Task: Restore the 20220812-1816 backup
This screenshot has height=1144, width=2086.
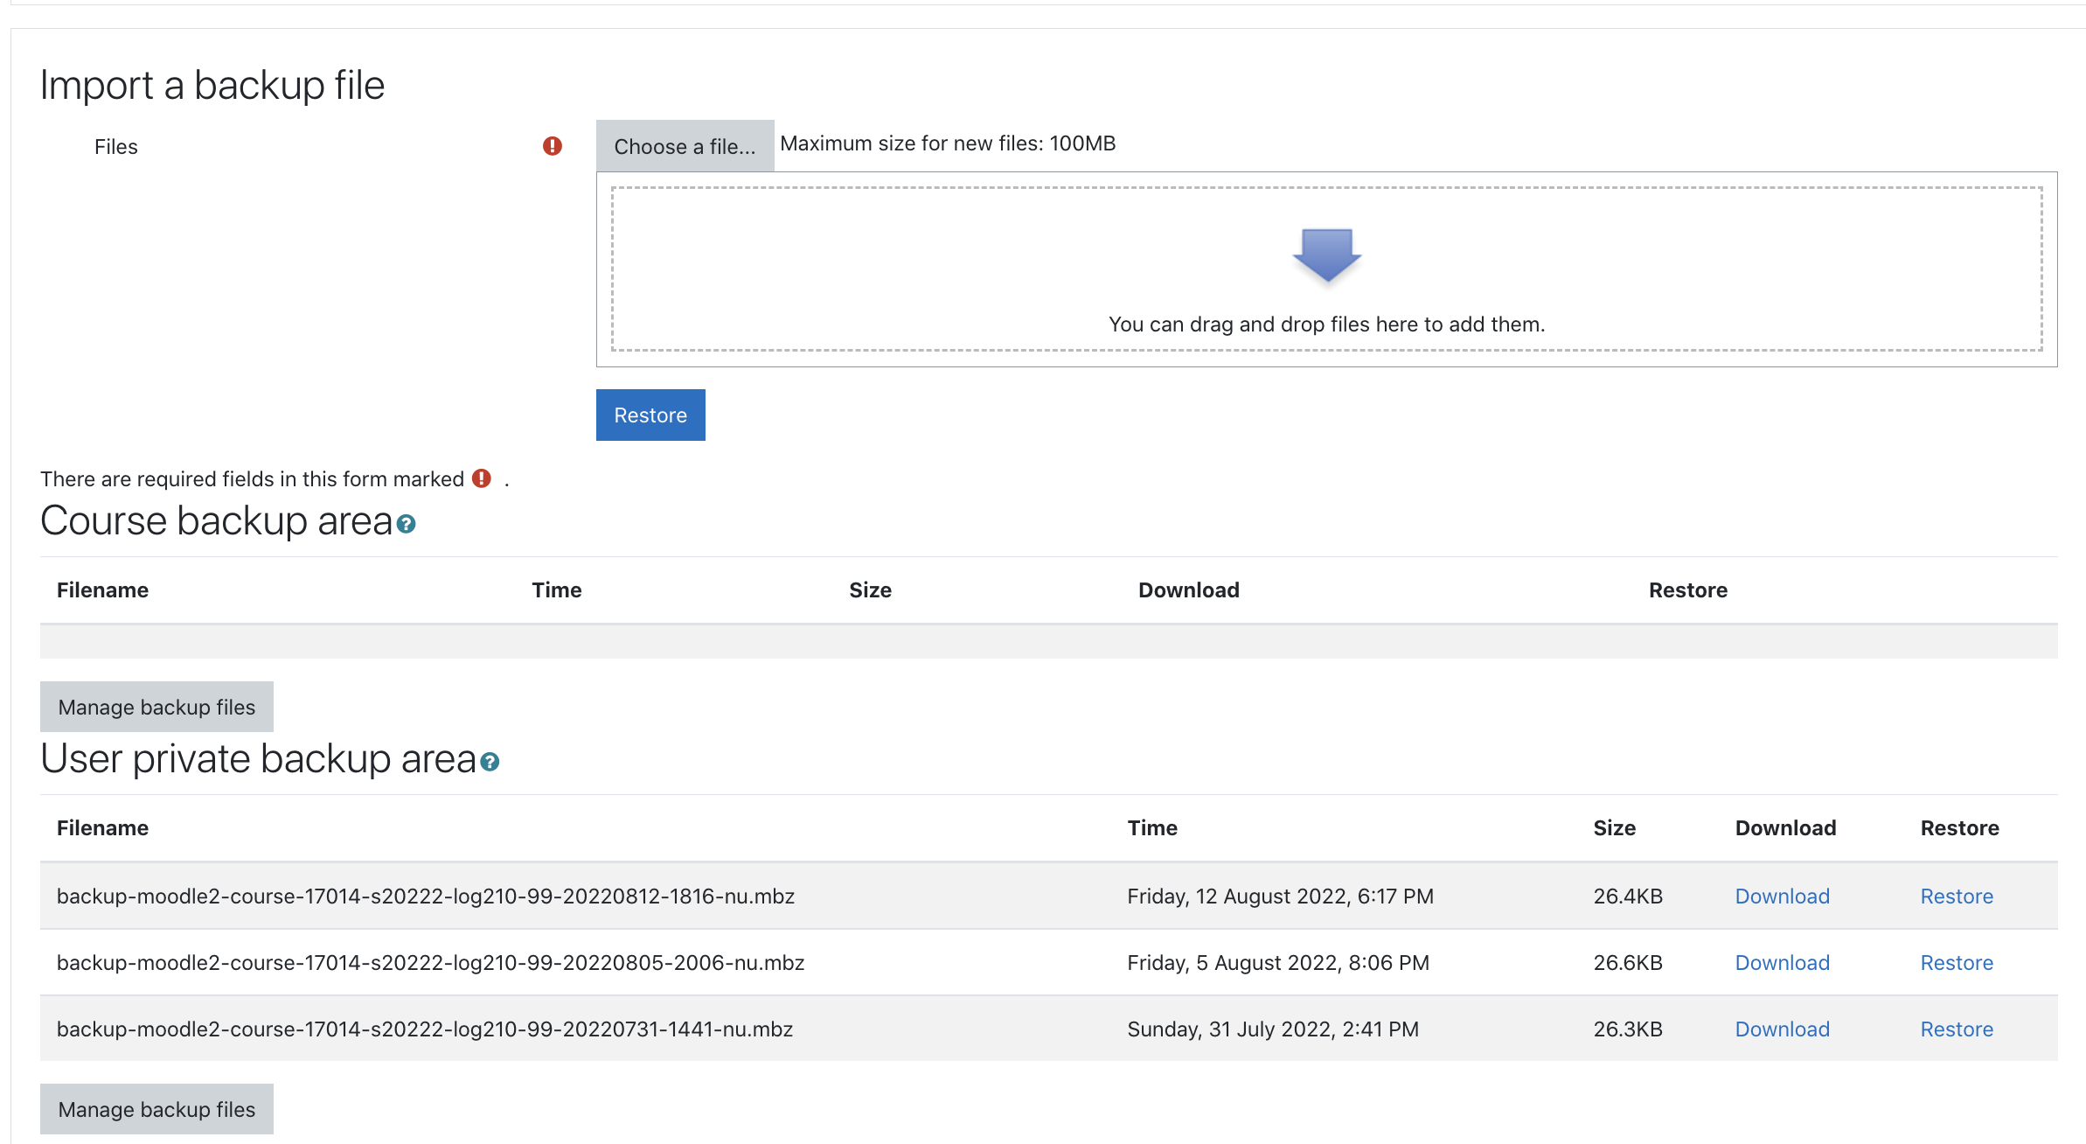Action: pos(1956,896)
